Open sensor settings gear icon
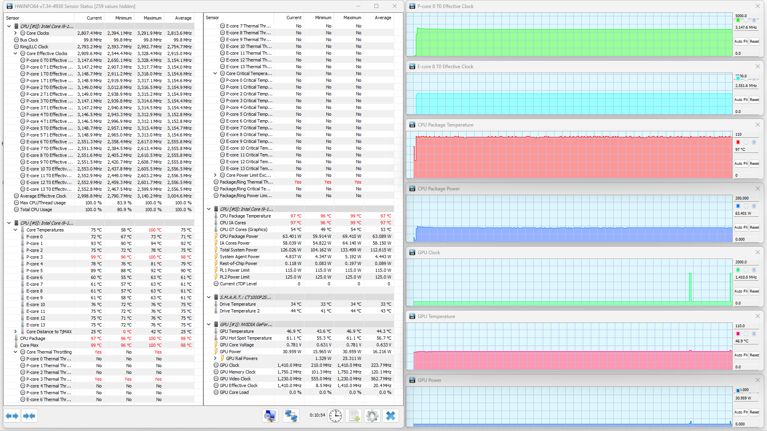 coord(372,416)
